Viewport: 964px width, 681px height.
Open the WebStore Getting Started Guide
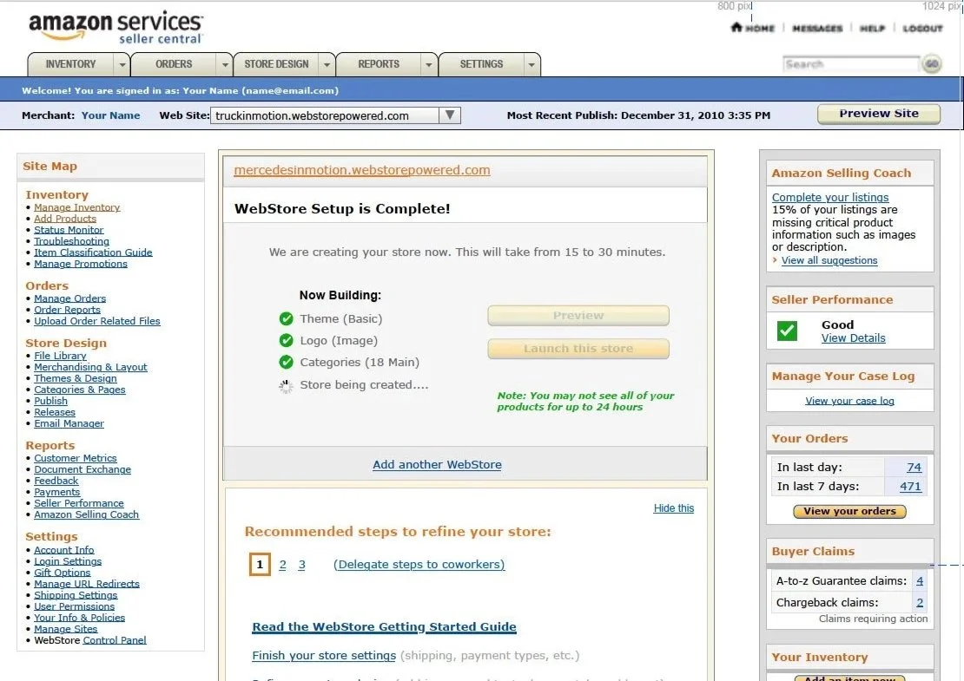384,627
